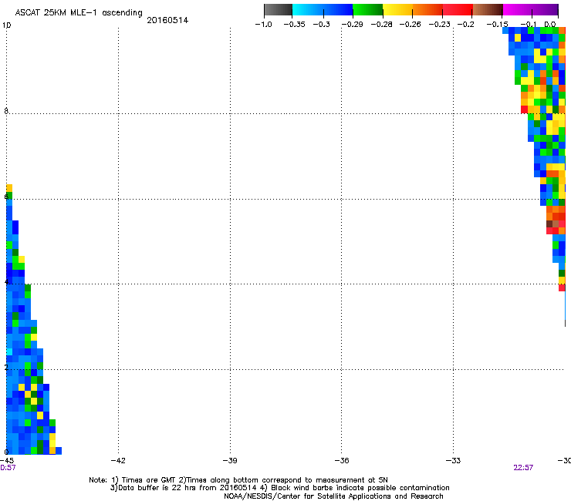Select the -0.3 color scale label
571x501 pixels.
(322, 25)
